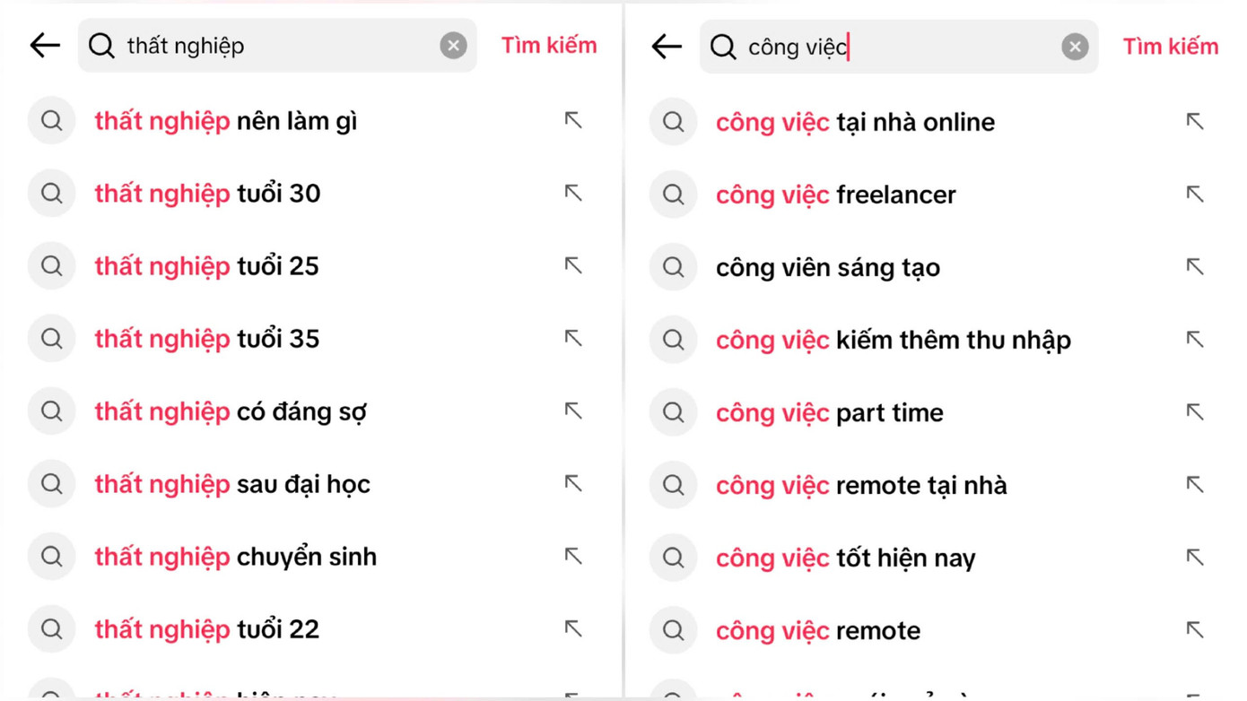Clear the "công việc" search text

pos(1075,46)
